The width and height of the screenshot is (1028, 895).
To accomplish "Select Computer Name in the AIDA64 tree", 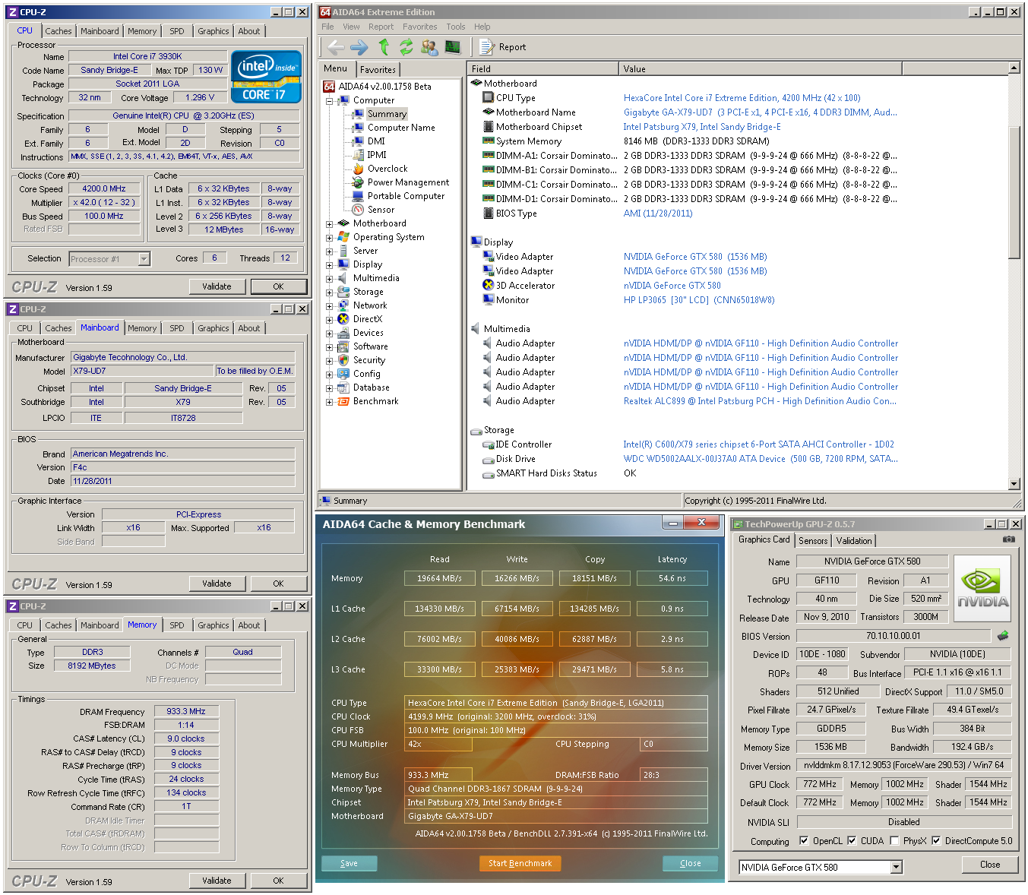I will [401, 128].
